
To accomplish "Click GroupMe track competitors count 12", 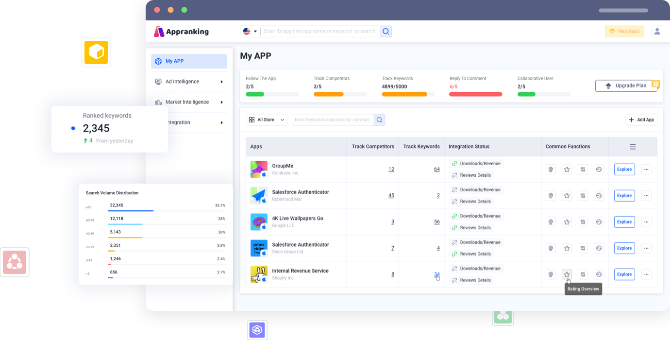I will tap(391, 170).
